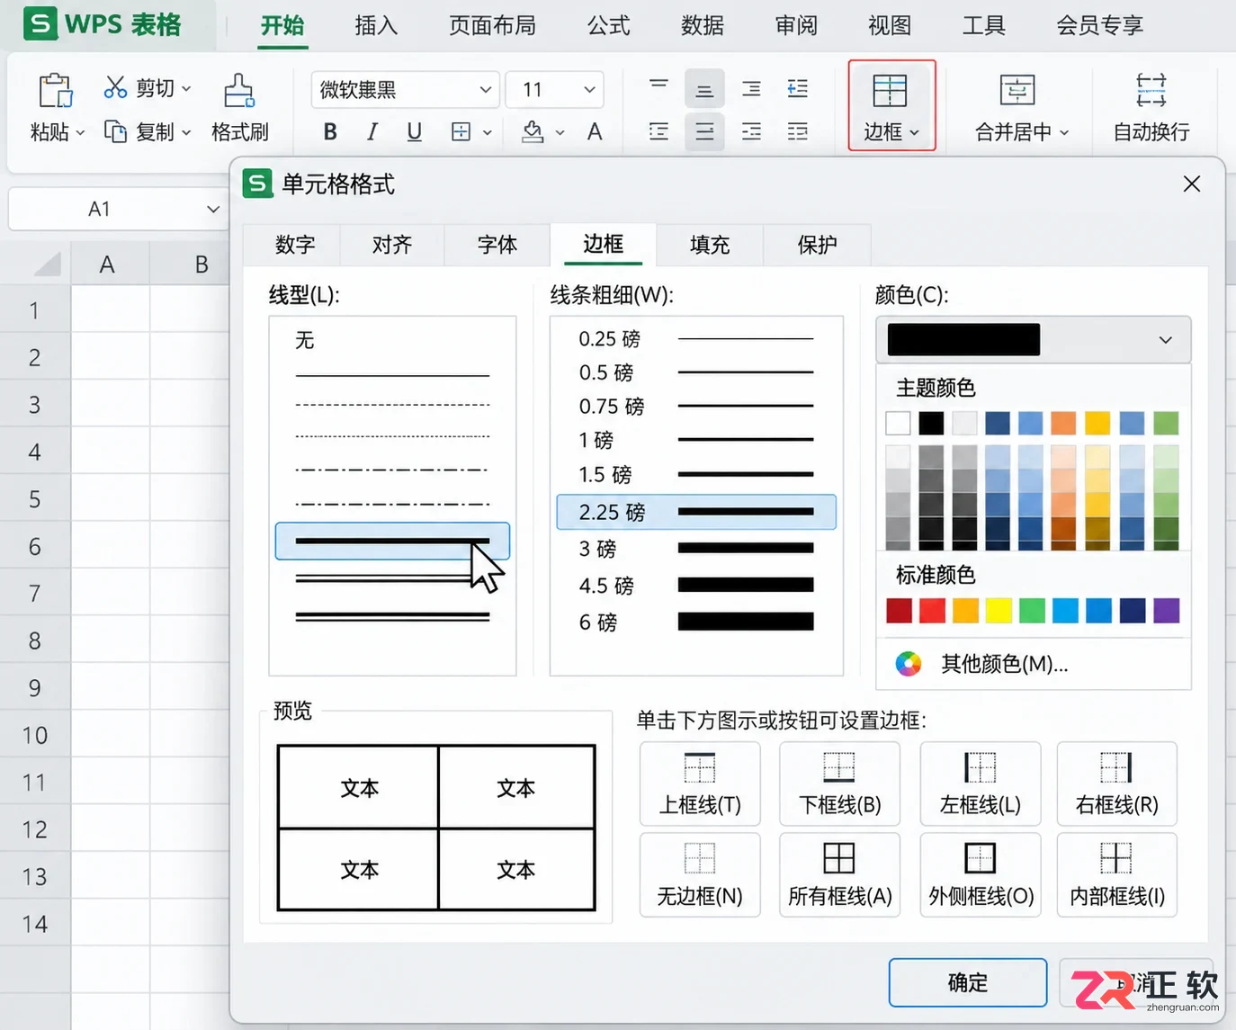The width and height of the screenshot is (1236, 1030).
Task: Click the Paste clipboard icon
Action: pos(55,90)
